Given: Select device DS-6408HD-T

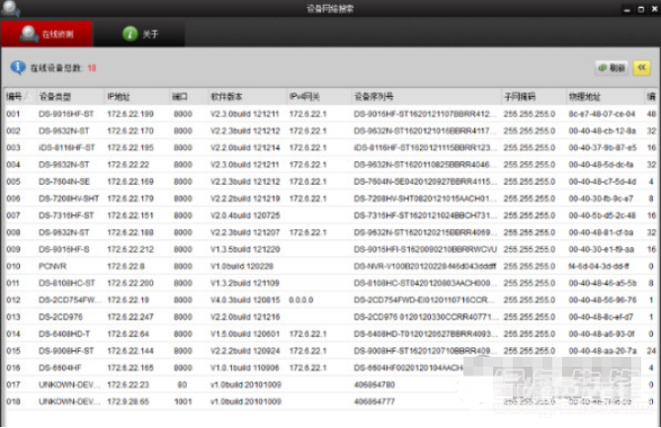Looking at the screenshot, I should pyautogui.click(x=64, y=333).
